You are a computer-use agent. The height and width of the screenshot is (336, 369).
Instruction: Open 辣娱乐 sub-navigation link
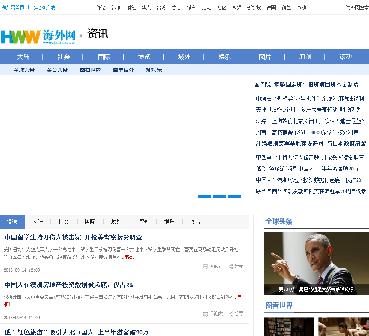[154, 70]
